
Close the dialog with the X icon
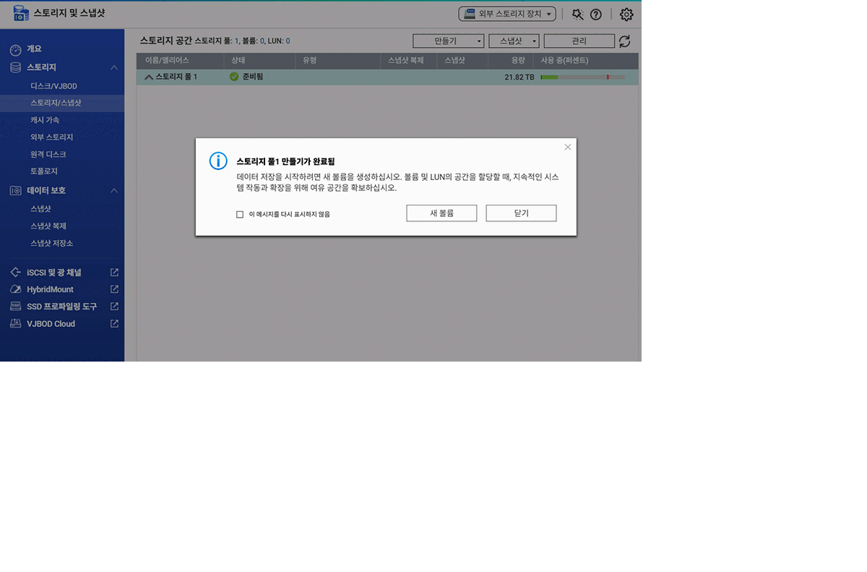[568, 147]
